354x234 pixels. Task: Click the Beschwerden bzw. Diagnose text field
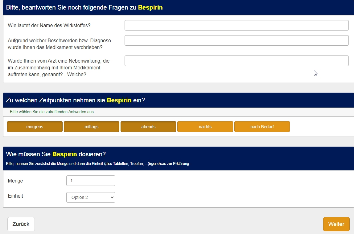[237, 40]
